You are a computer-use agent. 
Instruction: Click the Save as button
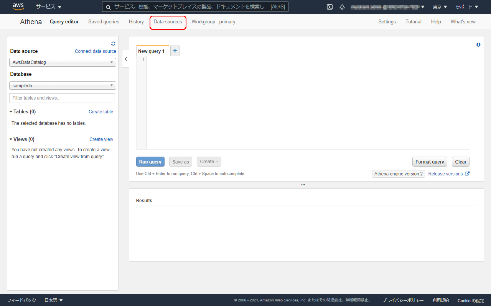(181, 162)
